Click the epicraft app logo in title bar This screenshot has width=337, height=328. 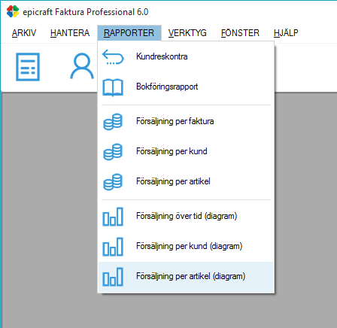(x=13, y=11)
